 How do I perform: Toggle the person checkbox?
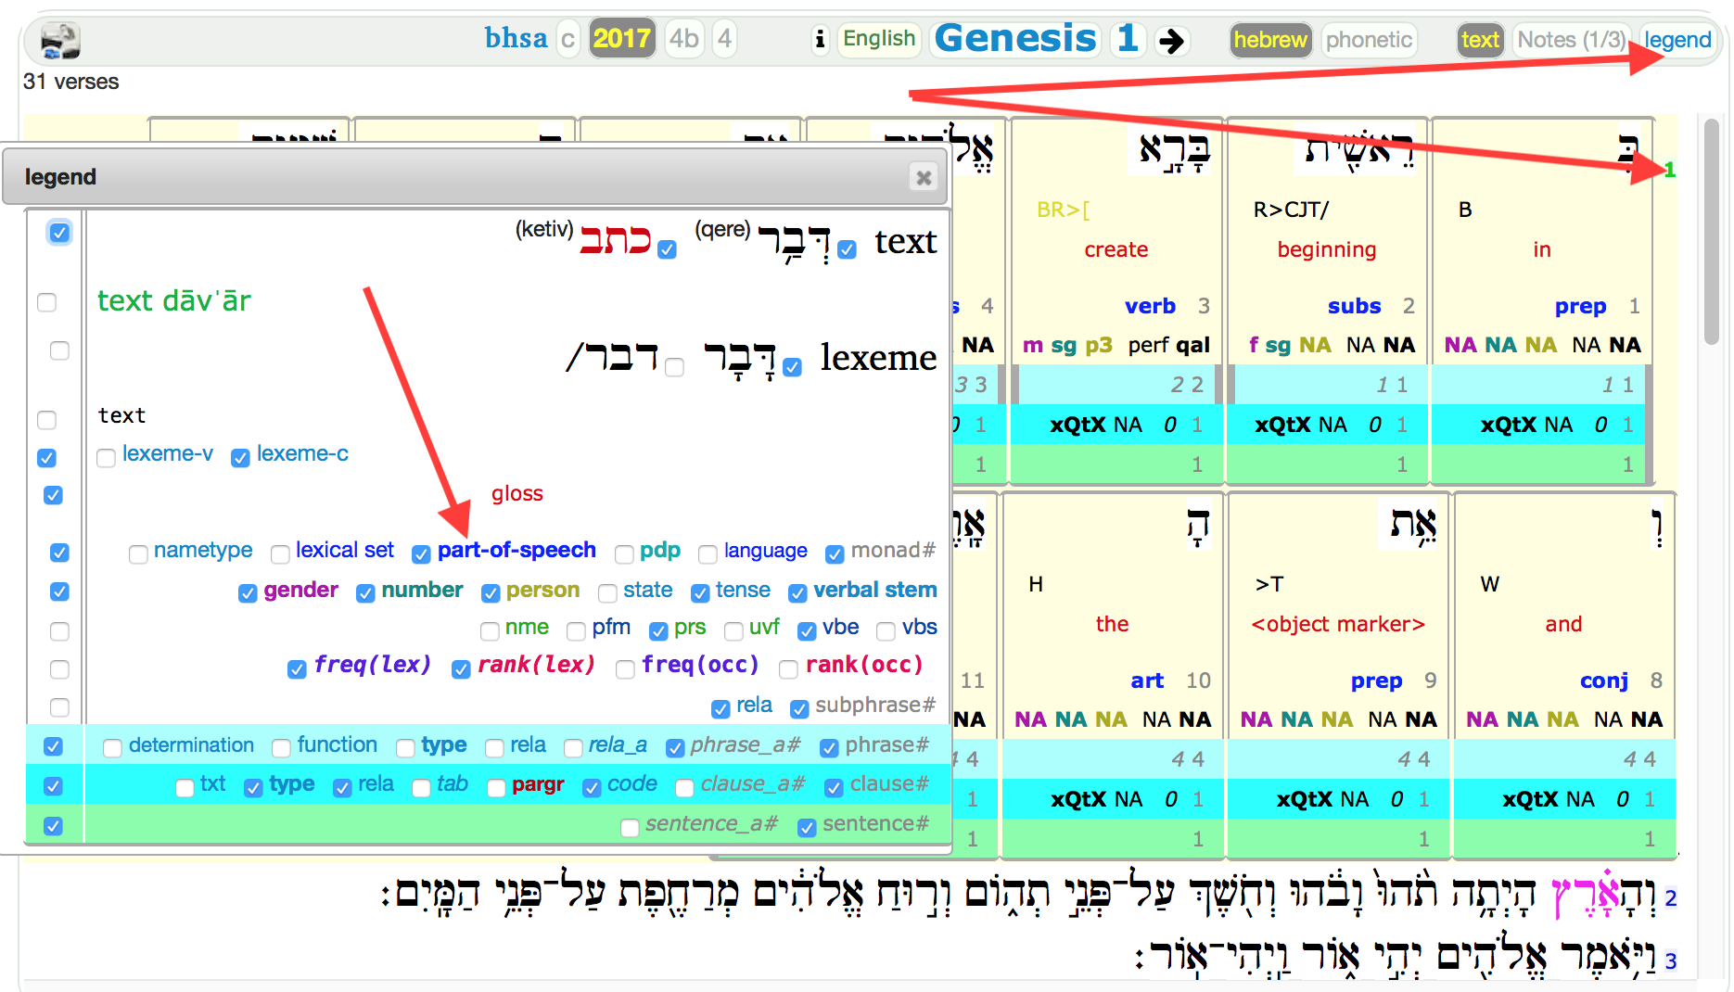(x=491, y=593)
